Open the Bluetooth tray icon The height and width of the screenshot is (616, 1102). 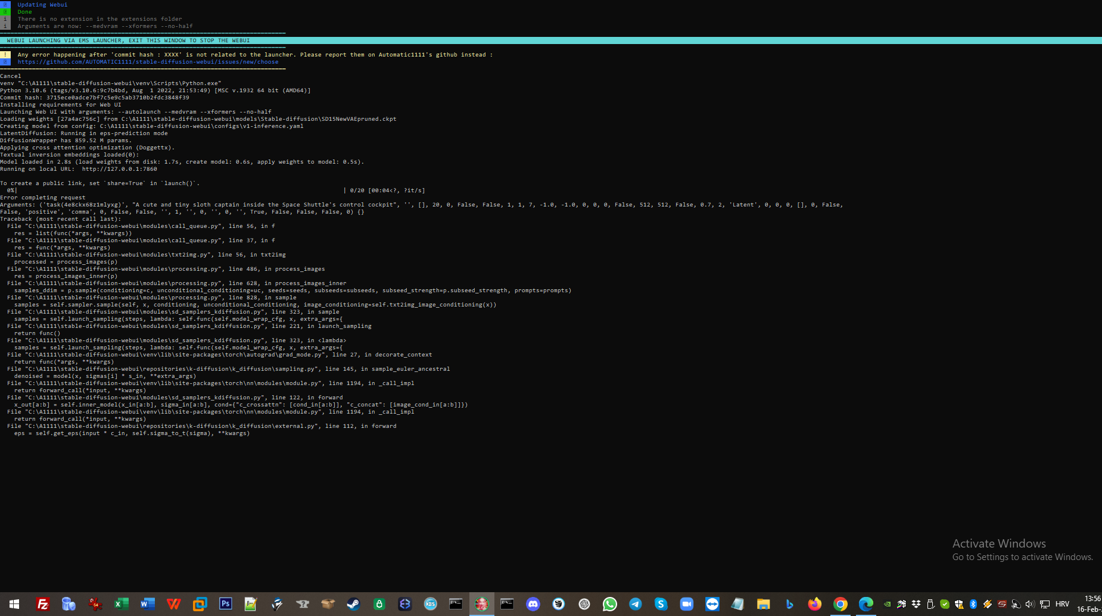click(x=973, y=604)
